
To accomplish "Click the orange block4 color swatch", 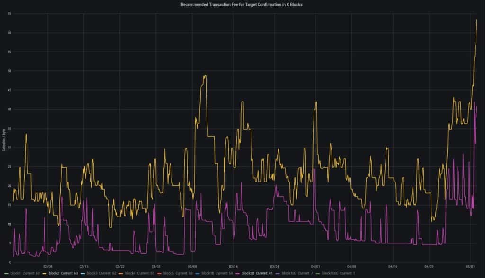I will coord(121,274).
